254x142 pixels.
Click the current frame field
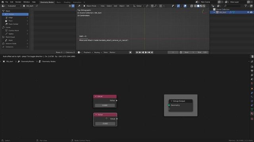(173, 52)
